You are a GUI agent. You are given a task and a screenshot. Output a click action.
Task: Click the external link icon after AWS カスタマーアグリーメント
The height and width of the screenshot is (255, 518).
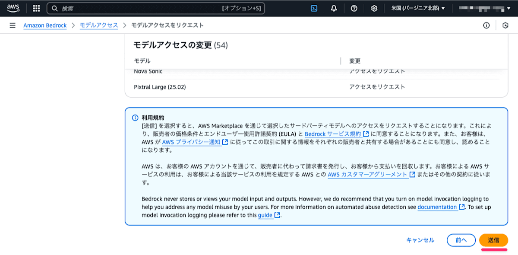[412, 175]
